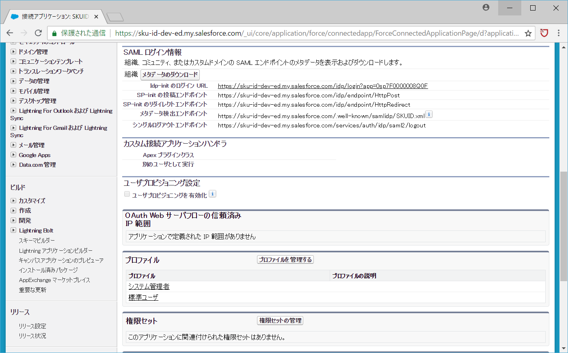Expand 開発 node arrow
The image size is (568, 353).
(13, 221)
